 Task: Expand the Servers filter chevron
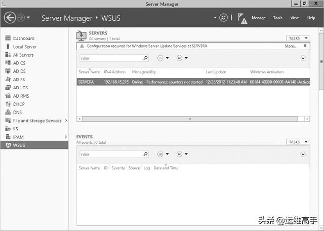tap(303, 58)
